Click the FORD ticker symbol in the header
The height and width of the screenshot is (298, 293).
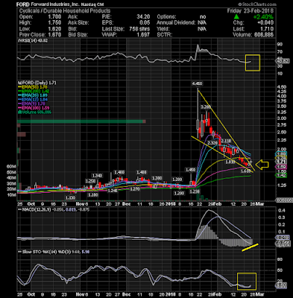(23, 4)
